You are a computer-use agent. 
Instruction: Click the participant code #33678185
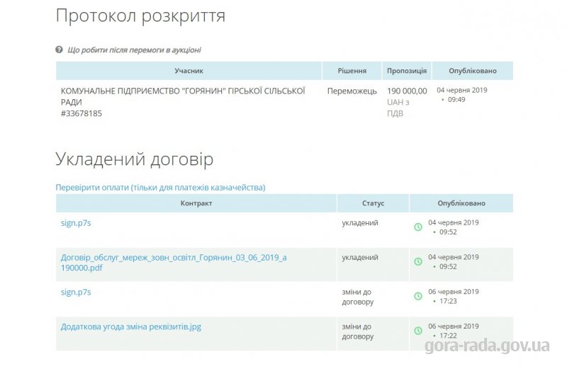pyautogui.click(x=82, y=113)
